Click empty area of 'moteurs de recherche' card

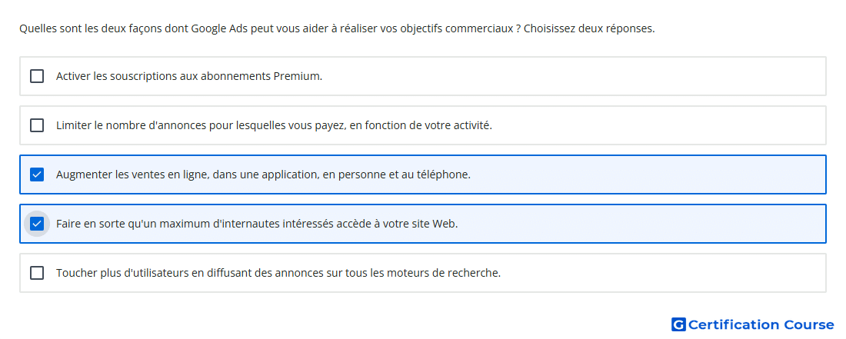(x=664, y=273)
